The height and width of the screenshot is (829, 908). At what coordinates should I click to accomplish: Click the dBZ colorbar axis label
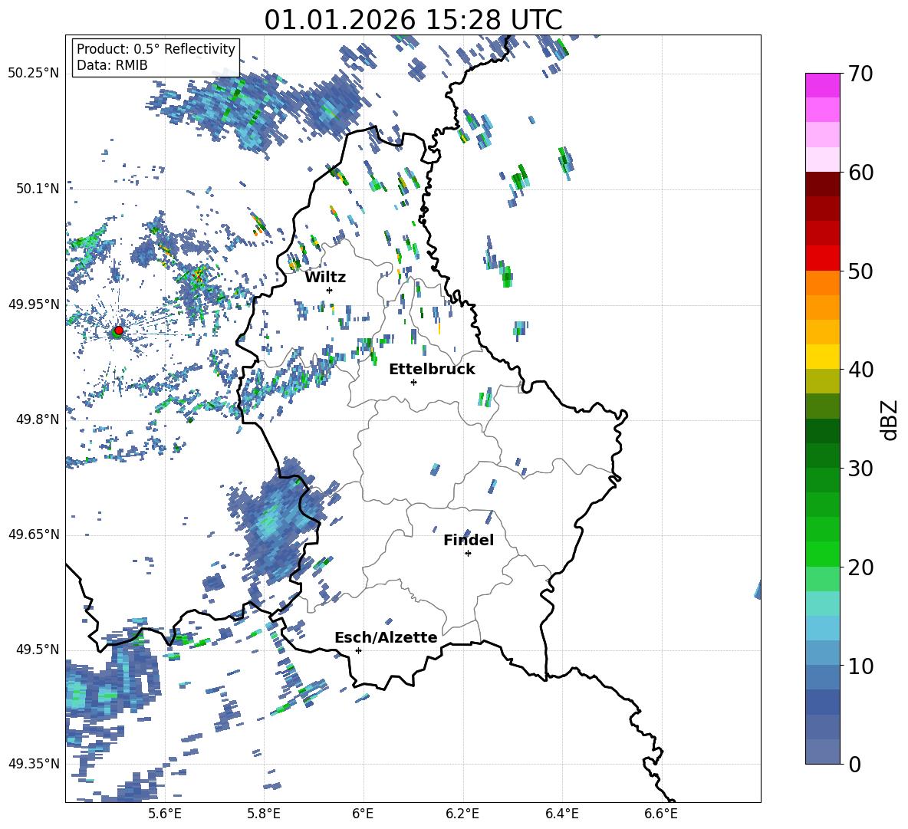(x=890, y=419)
